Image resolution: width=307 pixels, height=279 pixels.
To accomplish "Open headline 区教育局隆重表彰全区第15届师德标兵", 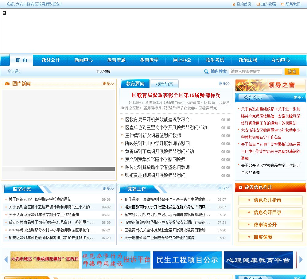I will point(176,95).
